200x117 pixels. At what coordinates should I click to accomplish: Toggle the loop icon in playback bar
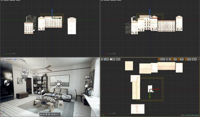[57, 114]
